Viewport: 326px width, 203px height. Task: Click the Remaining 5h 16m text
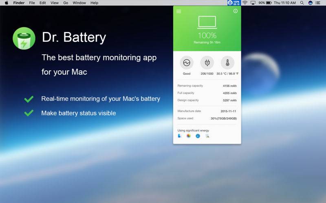point(207,43)
